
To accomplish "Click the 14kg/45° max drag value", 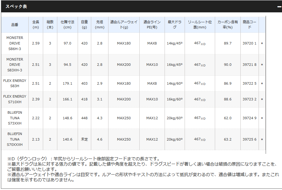I will tap(175, 43).
